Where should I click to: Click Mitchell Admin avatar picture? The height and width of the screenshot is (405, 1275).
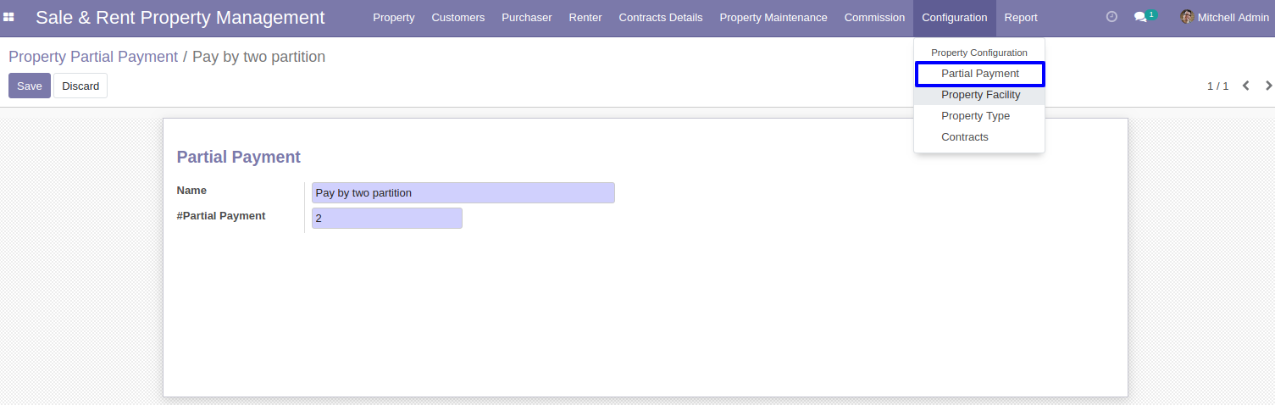point(1187,17)
